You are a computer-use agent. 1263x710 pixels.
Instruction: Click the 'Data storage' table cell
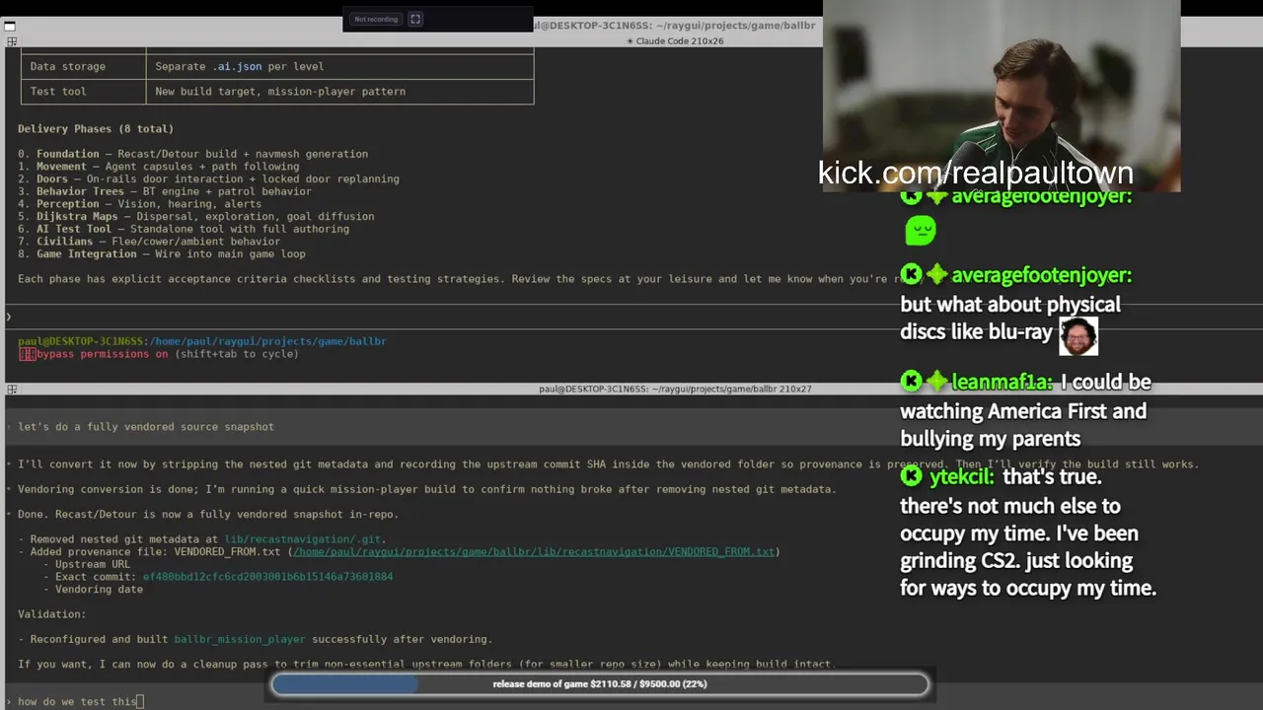tap(83, 66)
